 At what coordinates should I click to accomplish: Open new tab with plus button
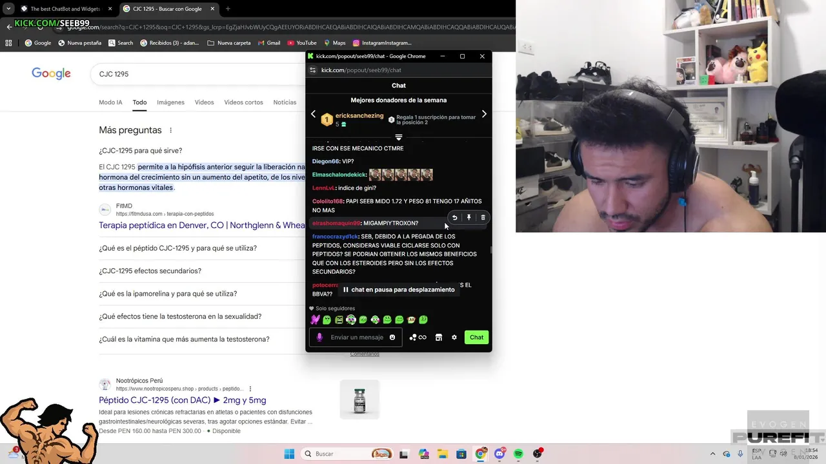[228, 9]
